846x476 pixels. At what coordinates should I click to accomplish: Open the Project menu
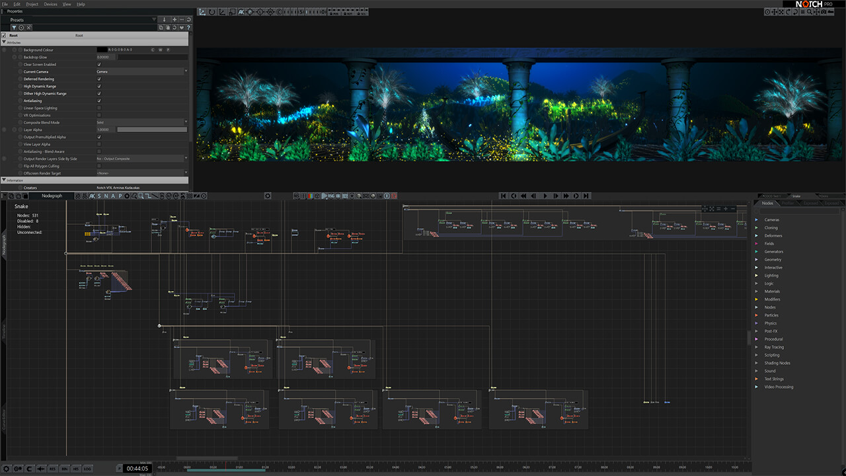(x=32, y=4)
